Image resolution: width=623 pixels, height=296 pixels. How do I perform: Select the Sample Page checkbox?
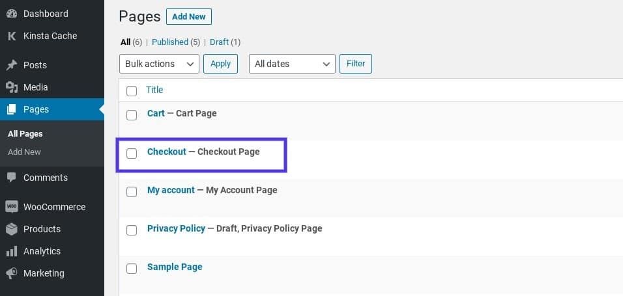coord(132,269)
